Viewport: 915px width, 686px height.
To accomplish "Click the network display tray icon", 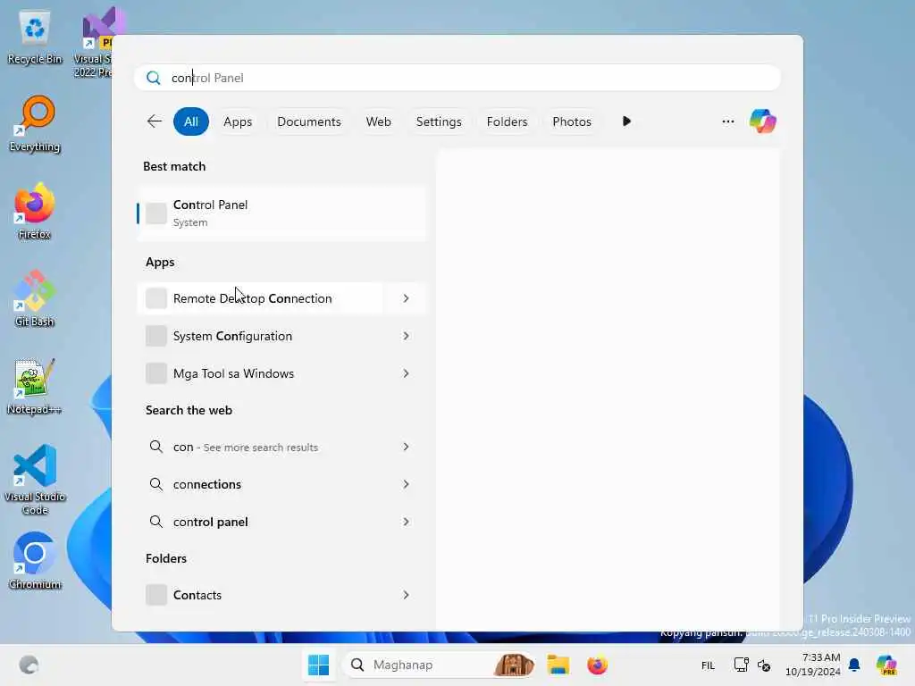I will click(741, 665).
